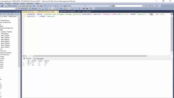Click Object Explorer Filter icon

pyautogui.click(x=5, y=14)
